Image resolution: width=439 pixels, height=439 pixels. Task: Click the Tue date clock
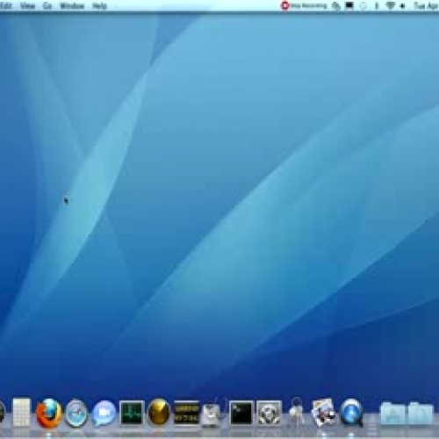point(426,6)
